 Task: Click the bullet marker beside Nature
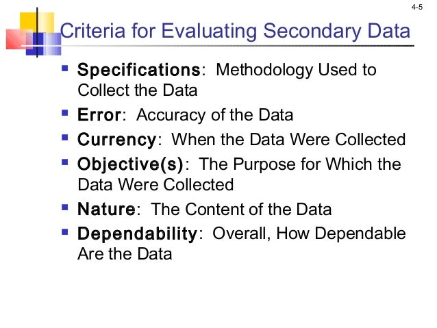point(64,207)
